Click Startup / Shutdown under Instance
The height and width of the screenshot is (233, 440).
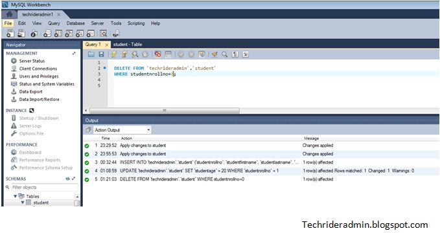click(39, 118)
